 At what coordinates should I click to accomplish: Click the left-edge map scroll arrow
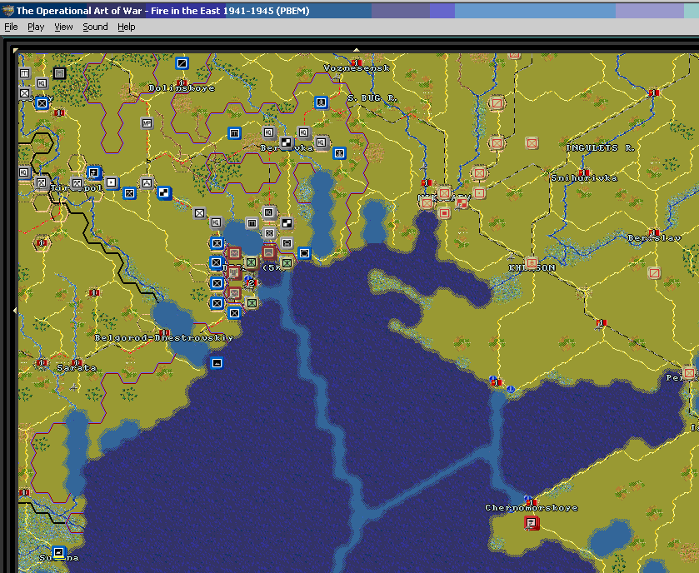15,310
